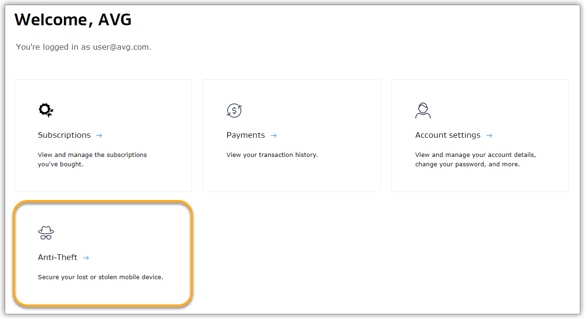585x319 pixels.
Task: Click 'Secure your lost or stolen mobile device.'
Action: point(100,277)
